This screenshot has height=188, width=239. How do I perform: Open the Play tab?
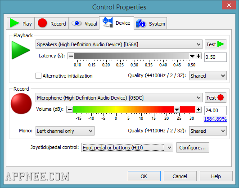pyautogui.click(x=21, y=24)
